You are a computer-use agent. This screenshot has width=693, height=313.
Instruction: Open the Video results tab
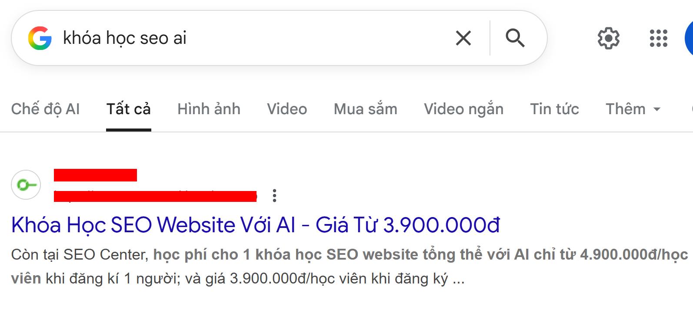[287, 109]
